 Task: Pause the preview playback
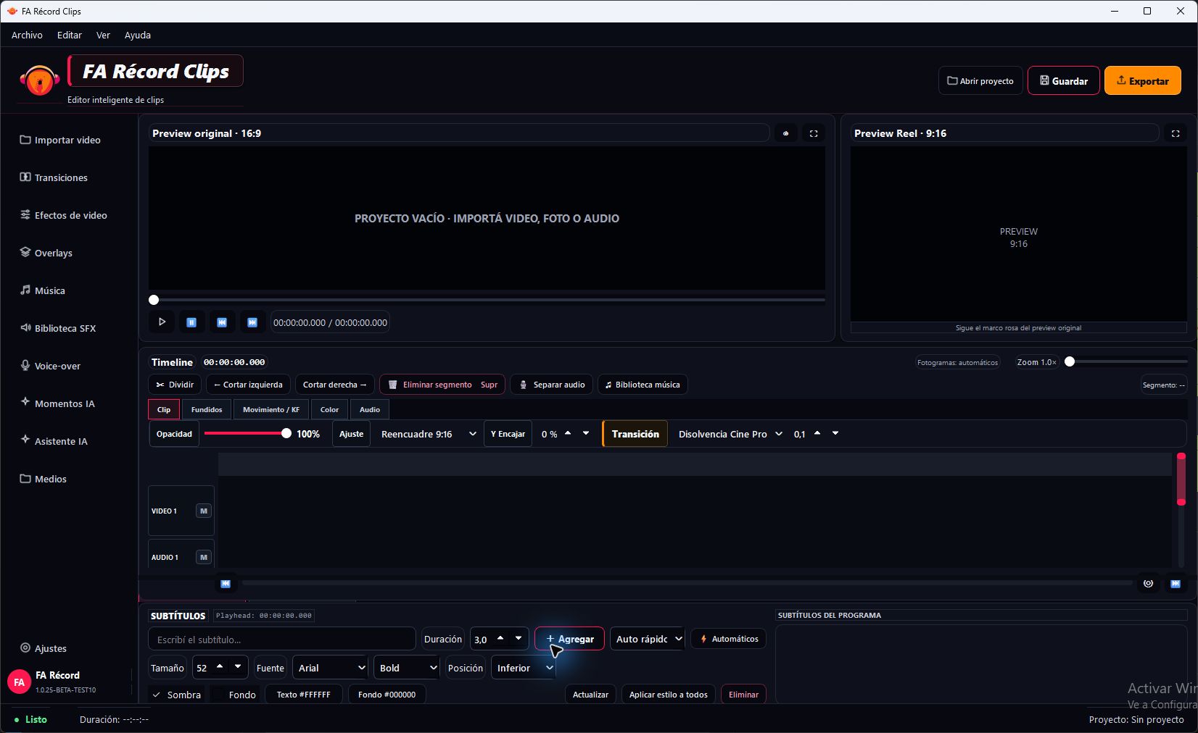pos(191,322)
